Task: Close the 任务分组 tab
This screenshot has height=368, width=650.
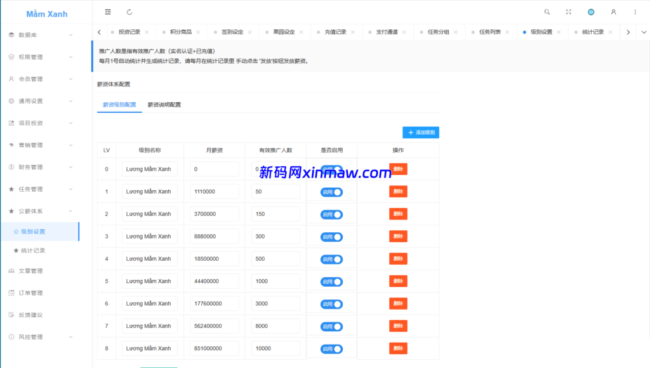Action: pyautogui.click(x=456, y=32)
